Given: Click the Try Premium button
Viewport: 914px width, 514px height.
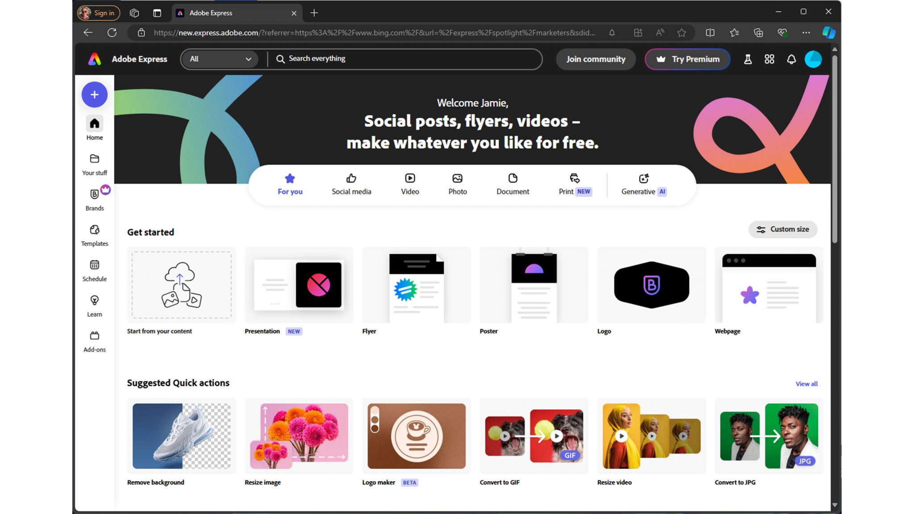Looking at the screenshot, I should (x=687, y=59).
